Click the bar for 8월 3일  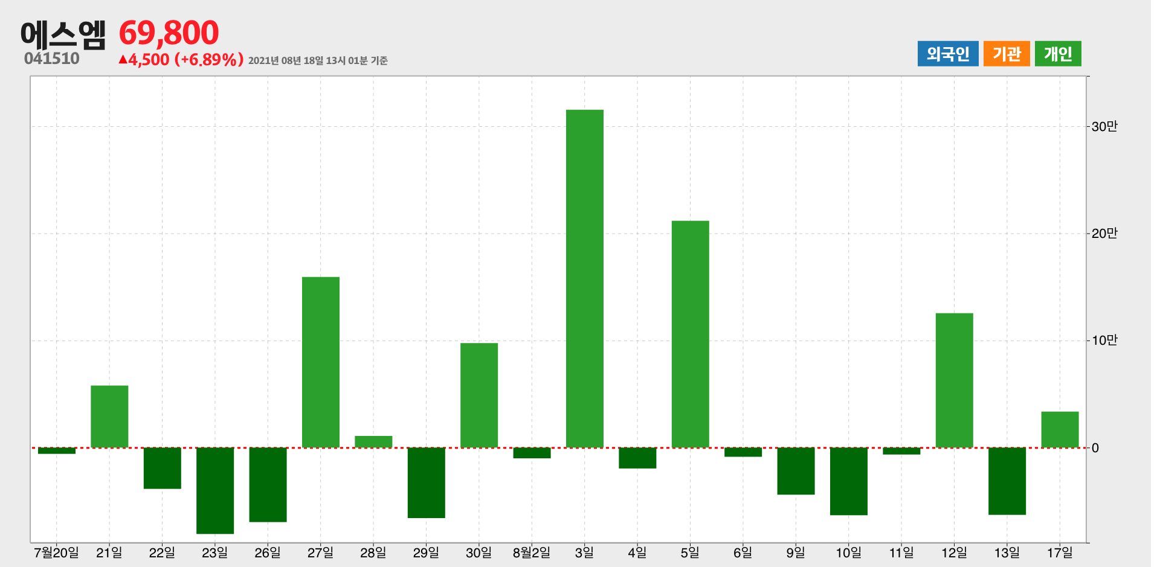click(x=584, y=278)
